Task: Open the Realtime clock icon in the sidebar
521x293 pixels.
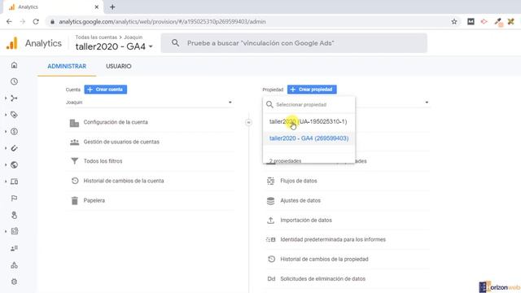Action: [x=14, y=81]
